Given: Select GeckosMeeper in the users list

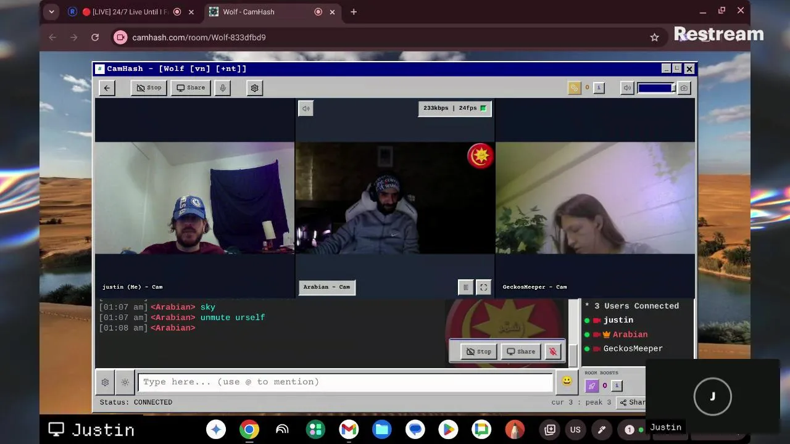Looking at the screenshot, I should pos(633,348).
